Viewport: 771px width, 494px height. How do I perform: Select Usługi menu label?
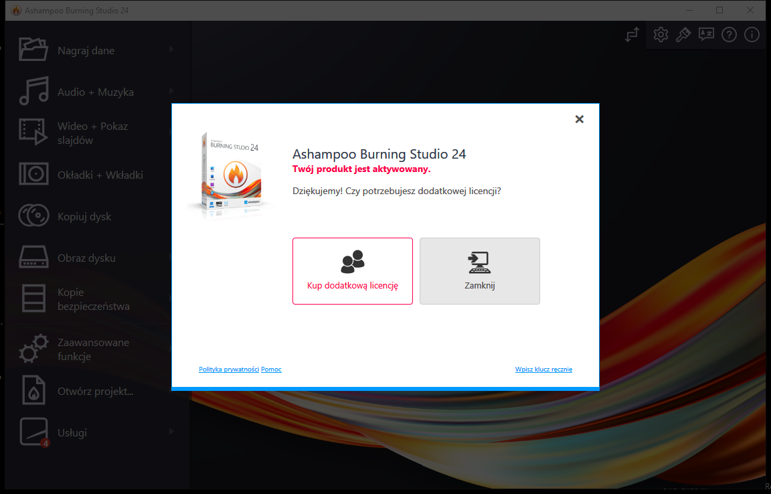pyautogui.click(x=72, y=433)
